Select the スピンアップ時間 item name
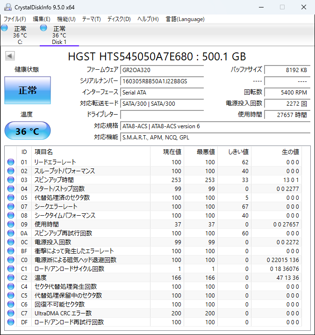 (54, 180)
